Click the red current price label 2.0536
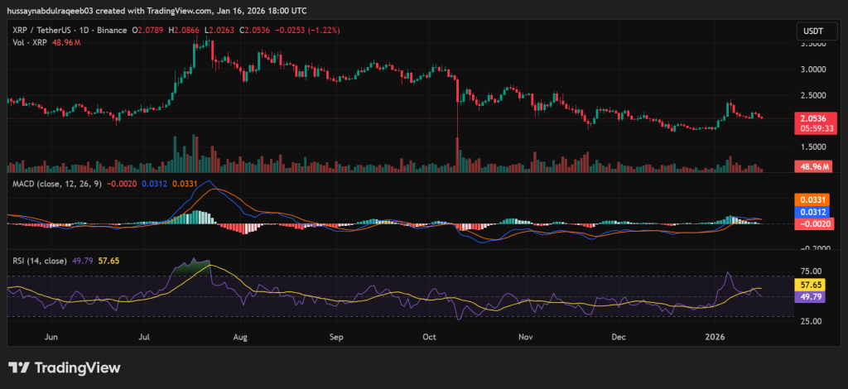This screenshot has width=848, height=389. click(812, 118)
